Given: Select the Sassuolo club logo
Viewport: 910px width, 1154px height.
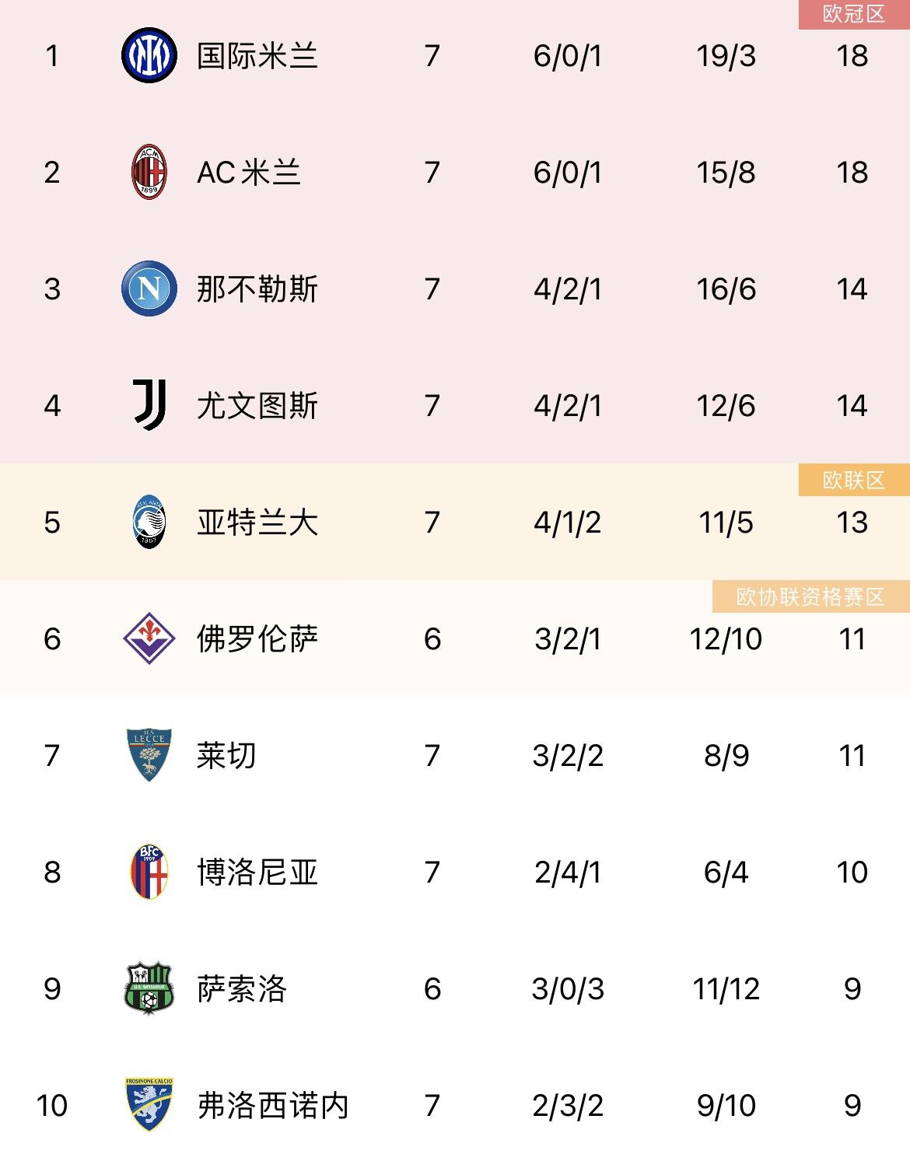Looking at the screenshot, I should click(x=149, y=988).
